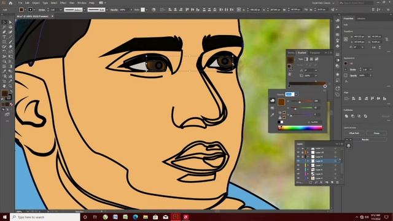This screenshot has width=393, height=221.
Task: Select the Eyedropper tool in the toolbar
Action: tap(4, 71)
